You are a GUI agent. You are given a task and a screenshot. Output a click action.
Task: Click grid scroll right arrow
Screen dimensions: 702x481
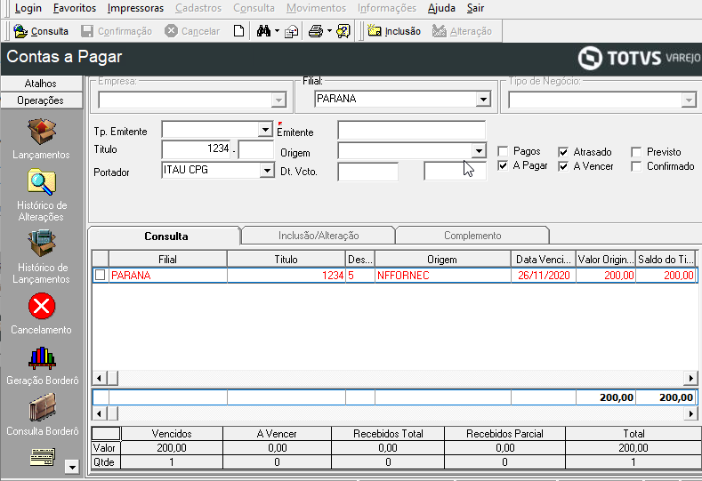690,379
